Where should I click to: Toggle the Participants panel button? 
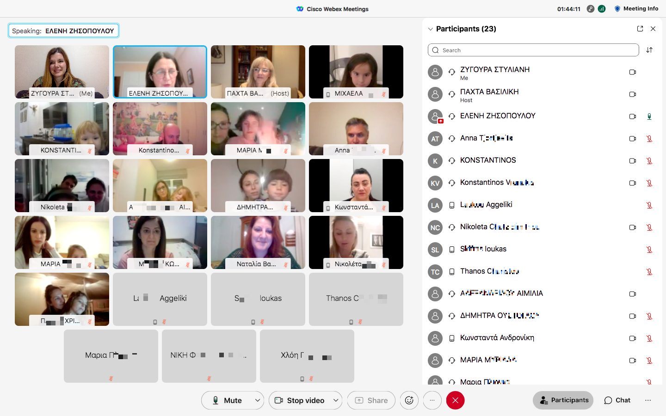(563, 400)
